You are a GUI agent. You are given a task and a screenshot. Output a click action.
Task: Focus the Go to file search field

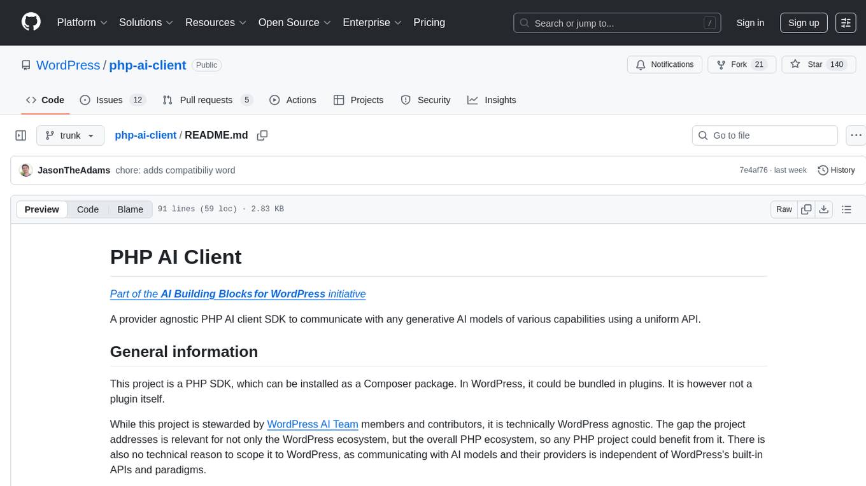pyautogui.click(x=765, y=135)
